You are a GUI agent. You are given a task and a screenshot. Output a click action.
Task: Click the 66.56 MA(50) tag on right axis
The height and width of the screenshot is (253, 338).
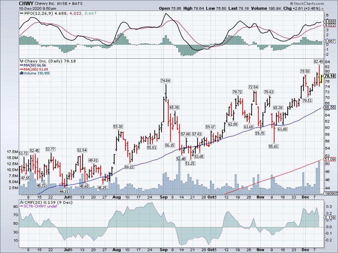[330, 107]
